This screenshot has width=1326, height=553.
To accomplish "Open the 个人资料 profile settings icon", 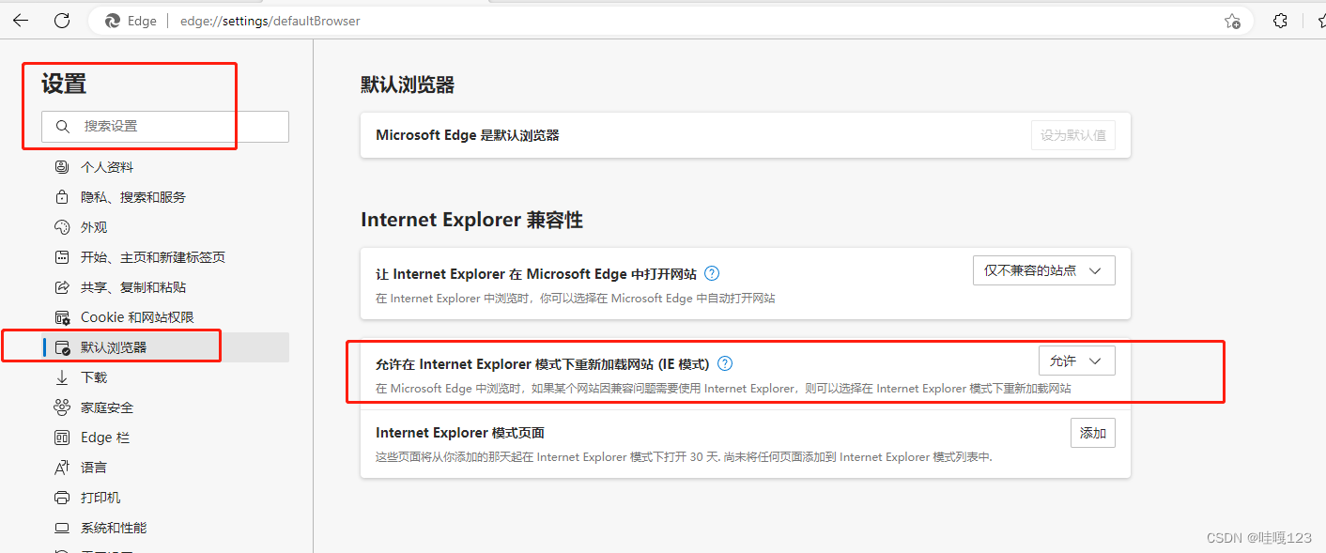I will point(61,166).
